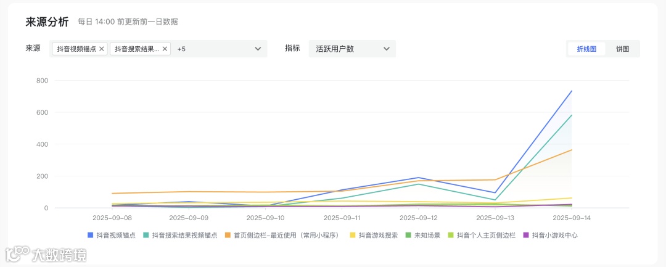Toggle orange 首页侧边栏 legend swatch
This screenshot has width=666, height=267.
(228, 235)
